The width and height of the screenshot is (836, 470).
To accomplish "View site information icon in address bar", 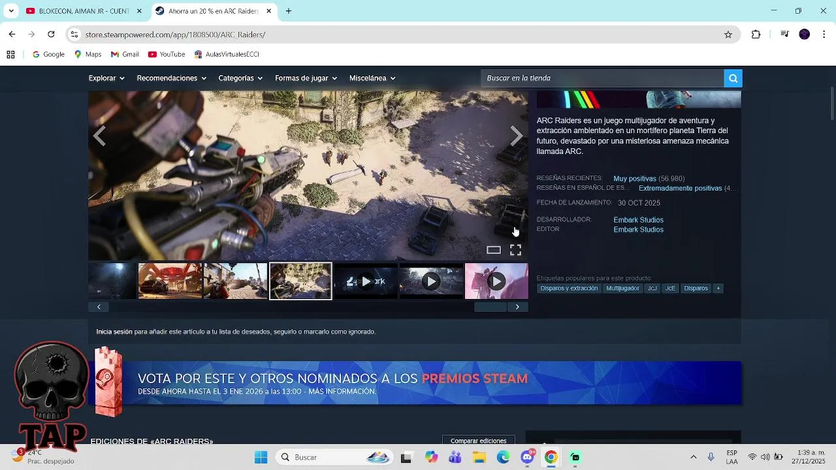I will click(x=74, y=35).
